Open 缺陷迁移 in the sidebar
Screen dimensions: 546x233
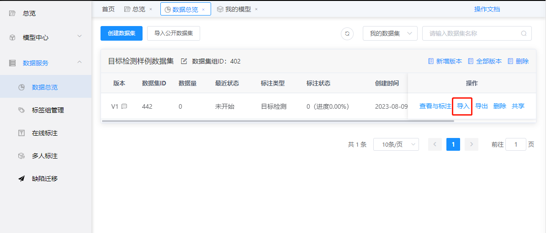click(x=46, y=179)
